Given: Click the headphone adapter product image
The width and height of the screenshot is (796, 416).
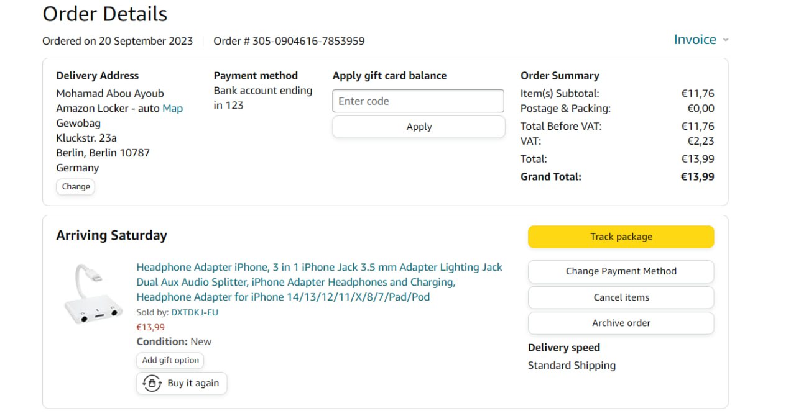Looking at the screenshot, I should [x=94, y=296].
